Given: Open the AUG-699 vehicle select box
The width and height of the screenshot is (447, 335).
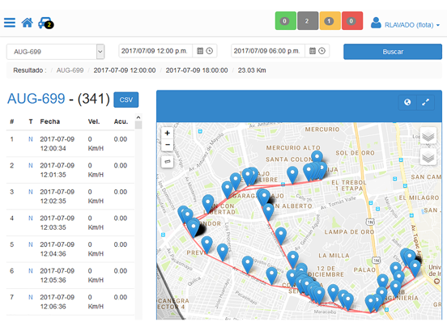Looking at the screenshot, I should (x=56, y=52).
